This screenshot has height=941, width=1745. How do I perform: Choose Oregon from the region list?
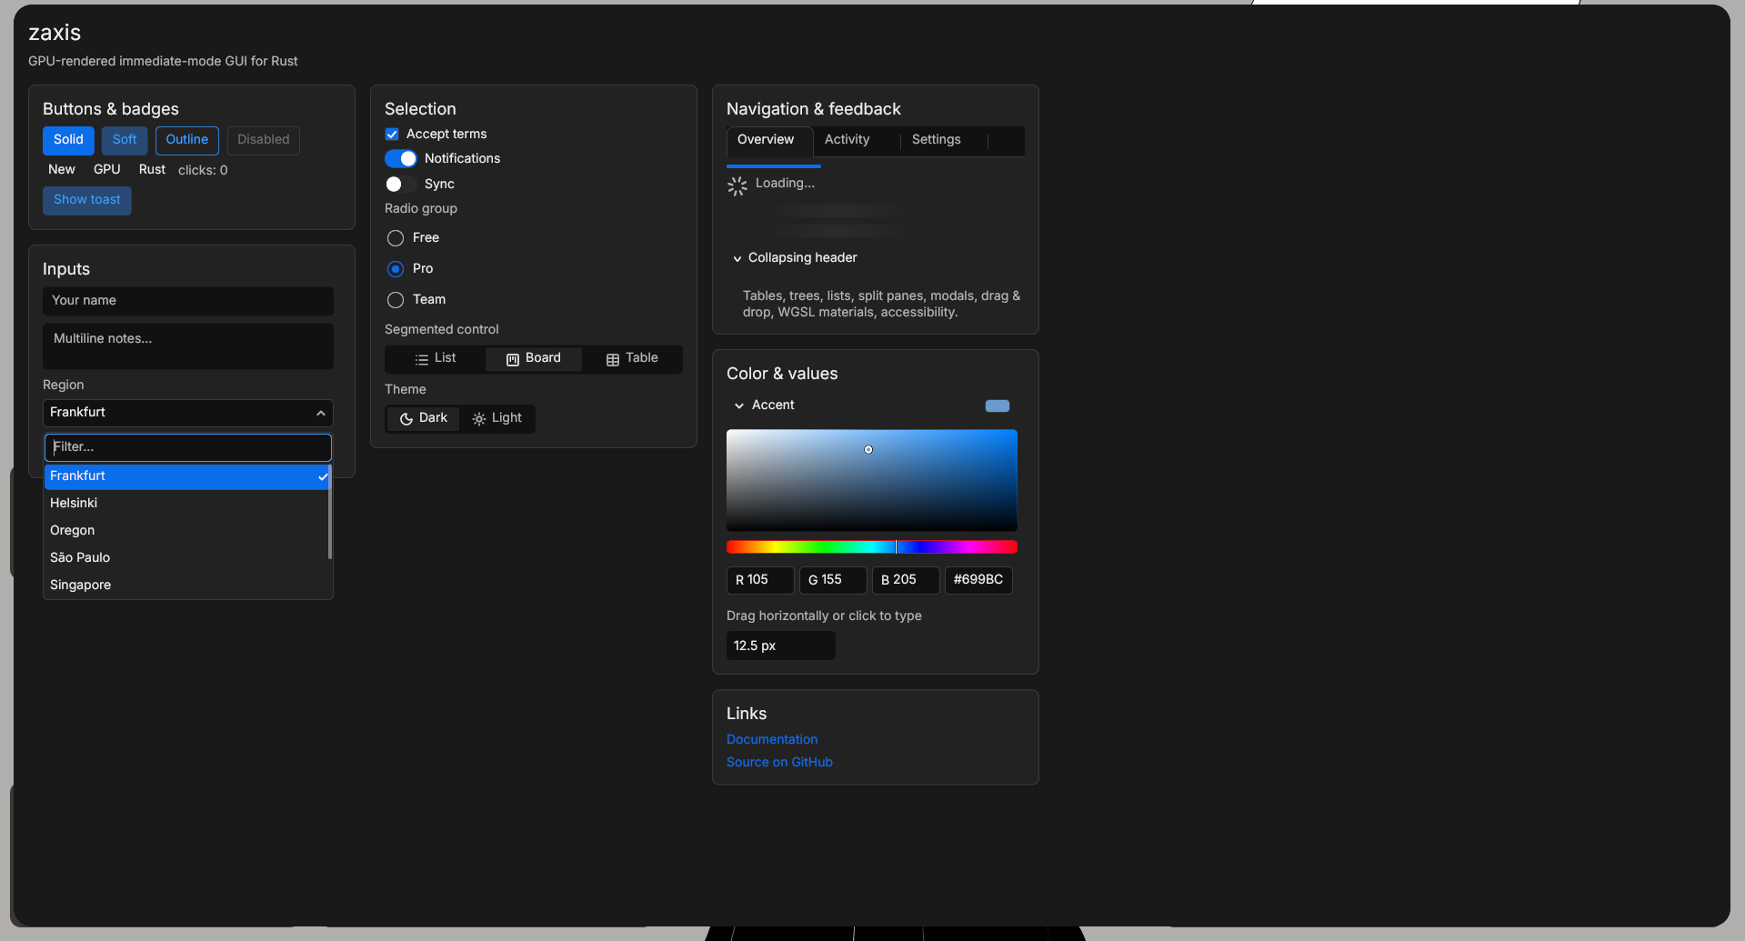pos(186,531)
